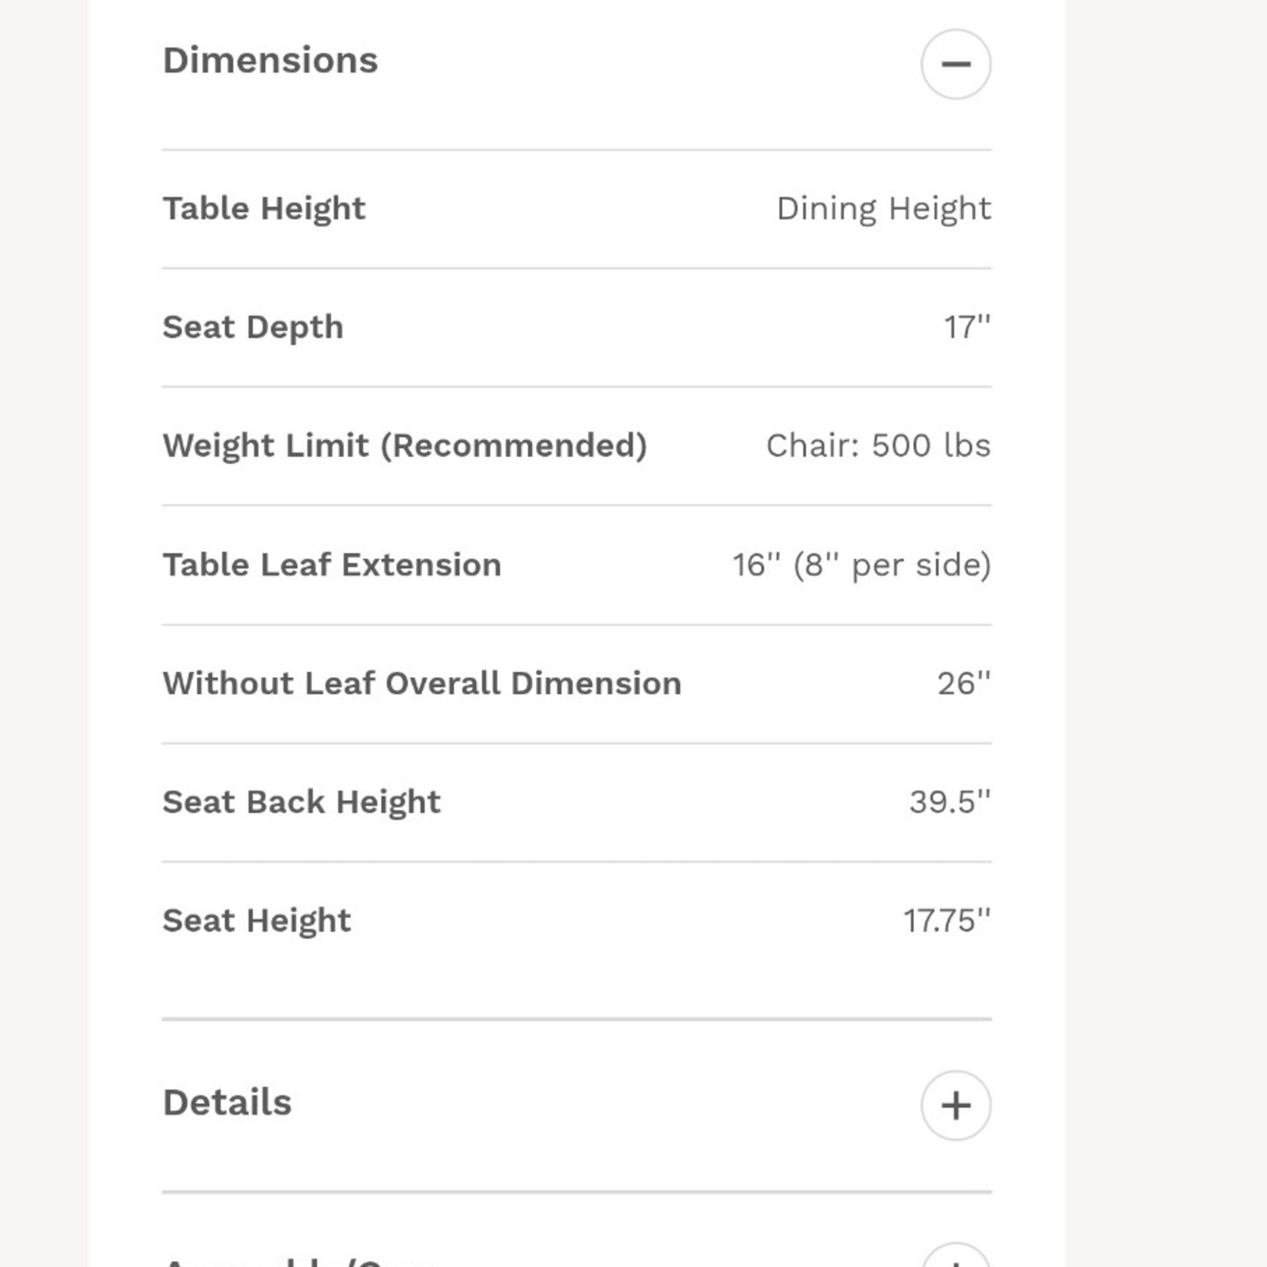Click the 16" (8" per side) value
The image size is (1267, 1267).
pos(861,565)
